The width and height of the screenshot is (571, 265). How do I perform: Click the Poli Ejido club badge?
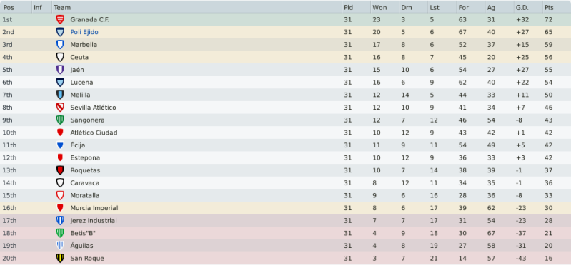tap(60, 32)
